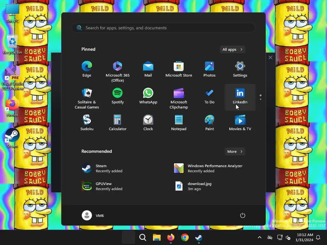Click the OneDrive tray icon
327x245 pixels.
coord(270,237)
